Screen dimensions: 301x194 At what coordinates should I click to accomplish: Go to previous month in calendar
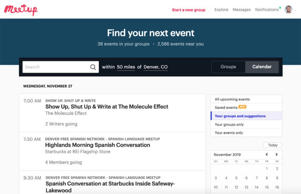(267, 154)
